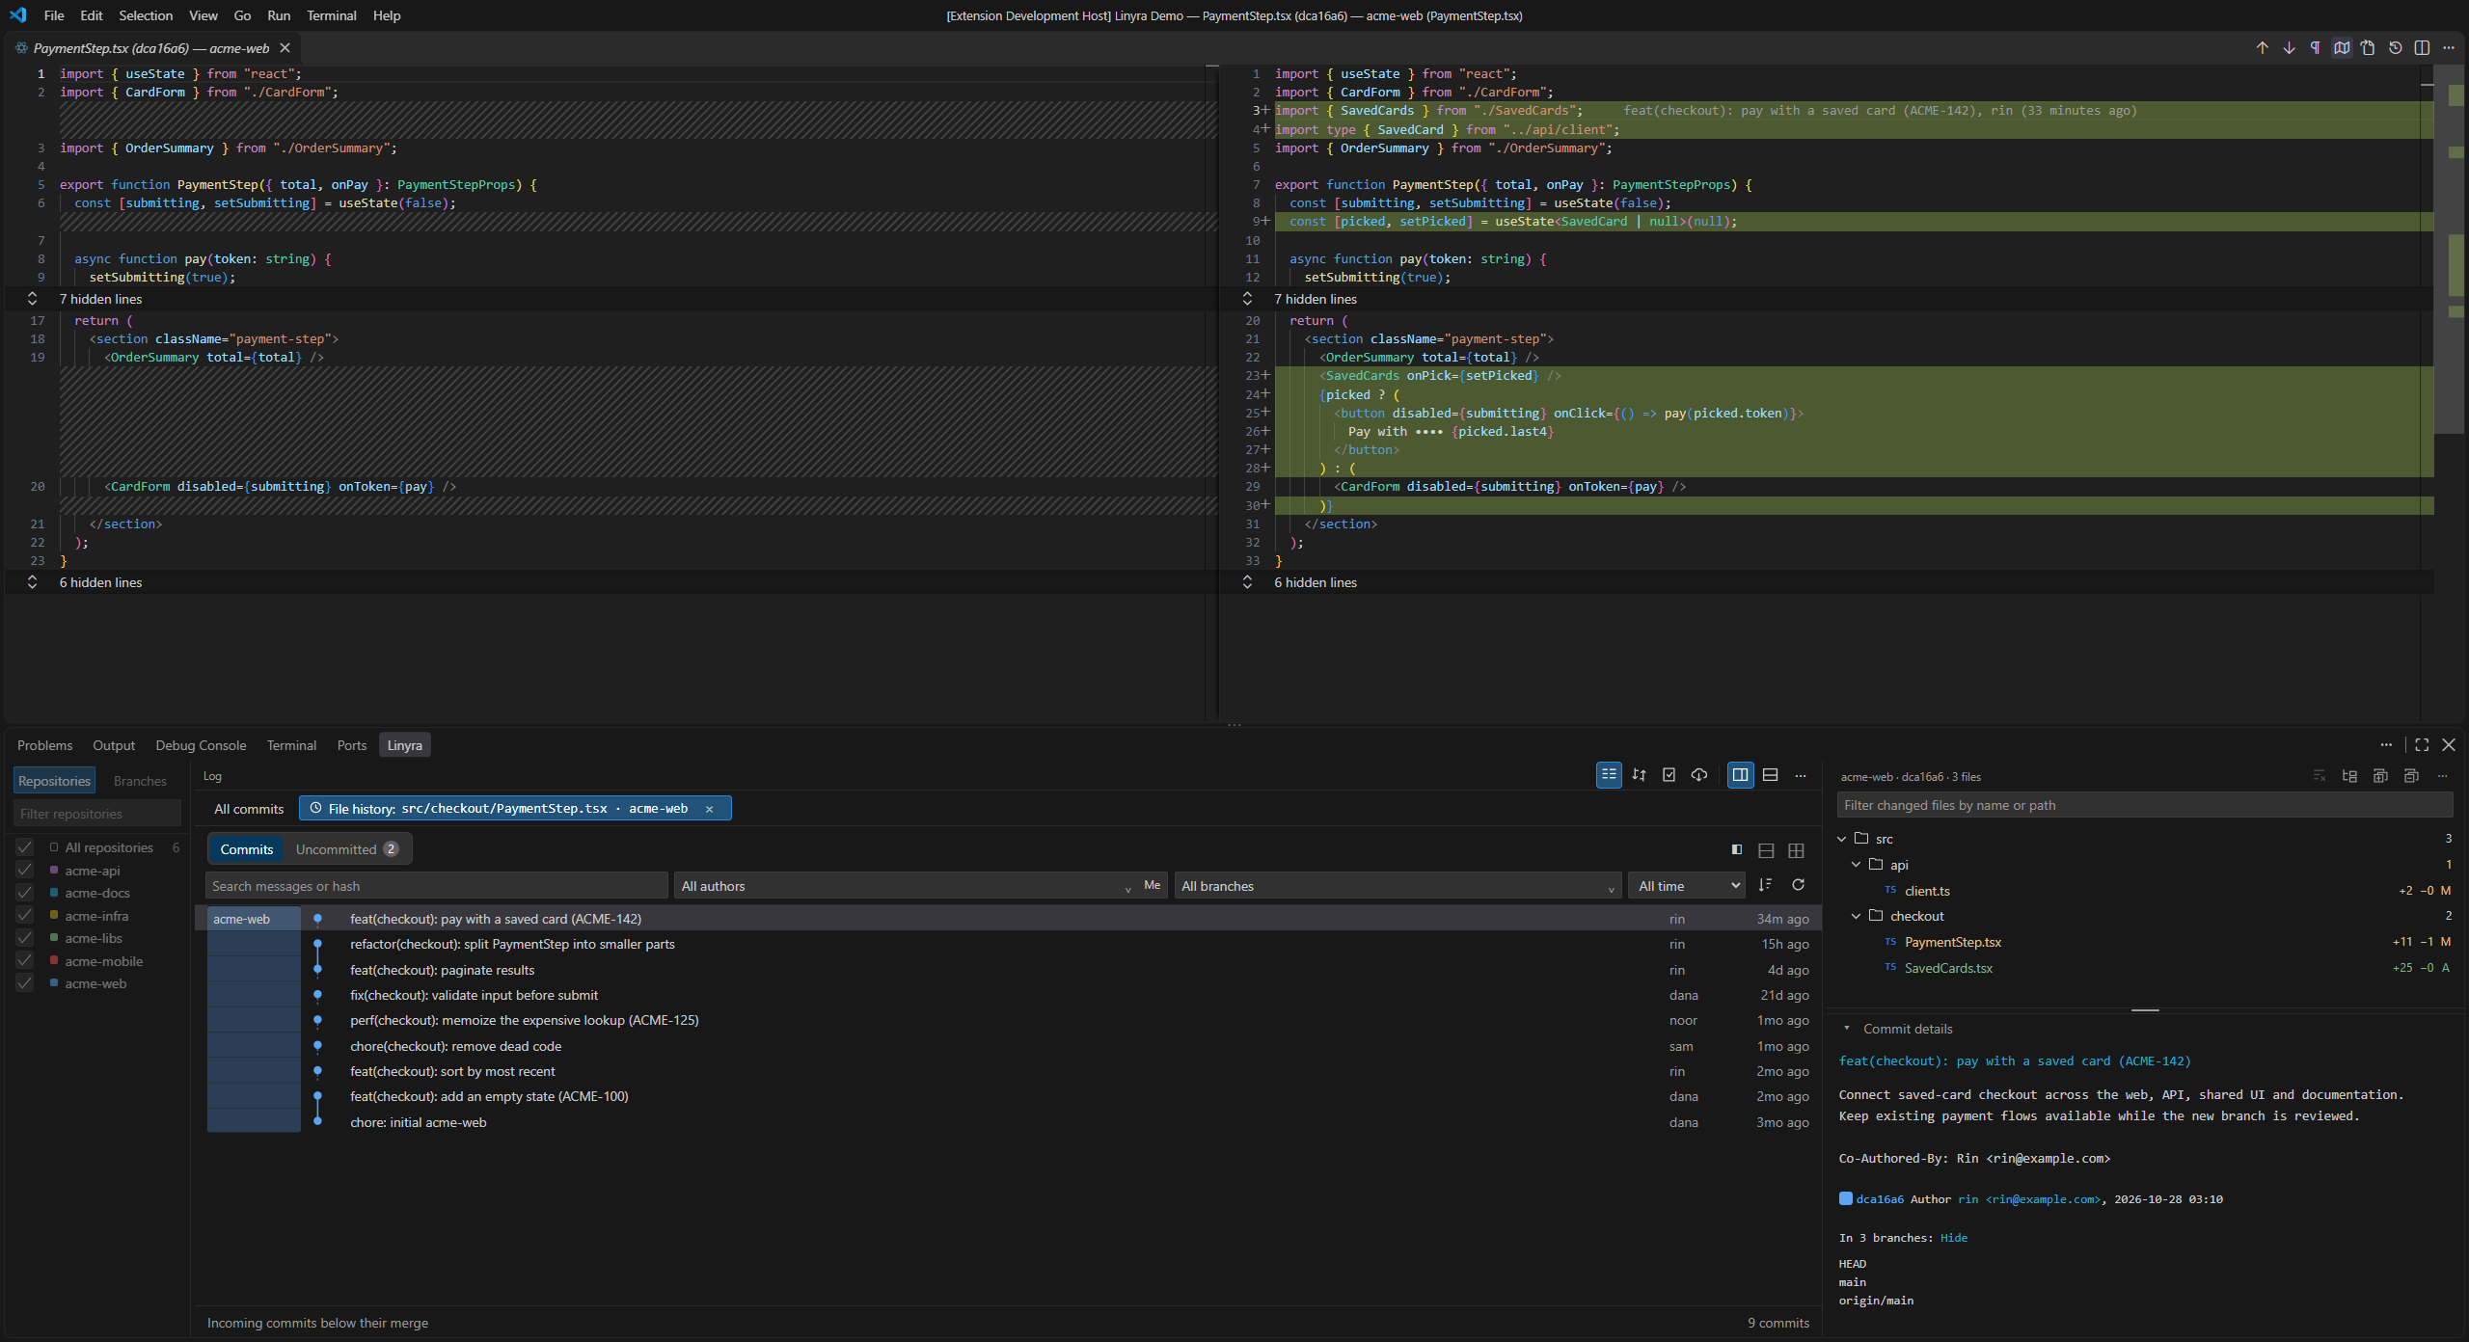2469x1342 pixels.
Task: Click the grid layout icon above the commit filters
Action: coord(1796,850)
